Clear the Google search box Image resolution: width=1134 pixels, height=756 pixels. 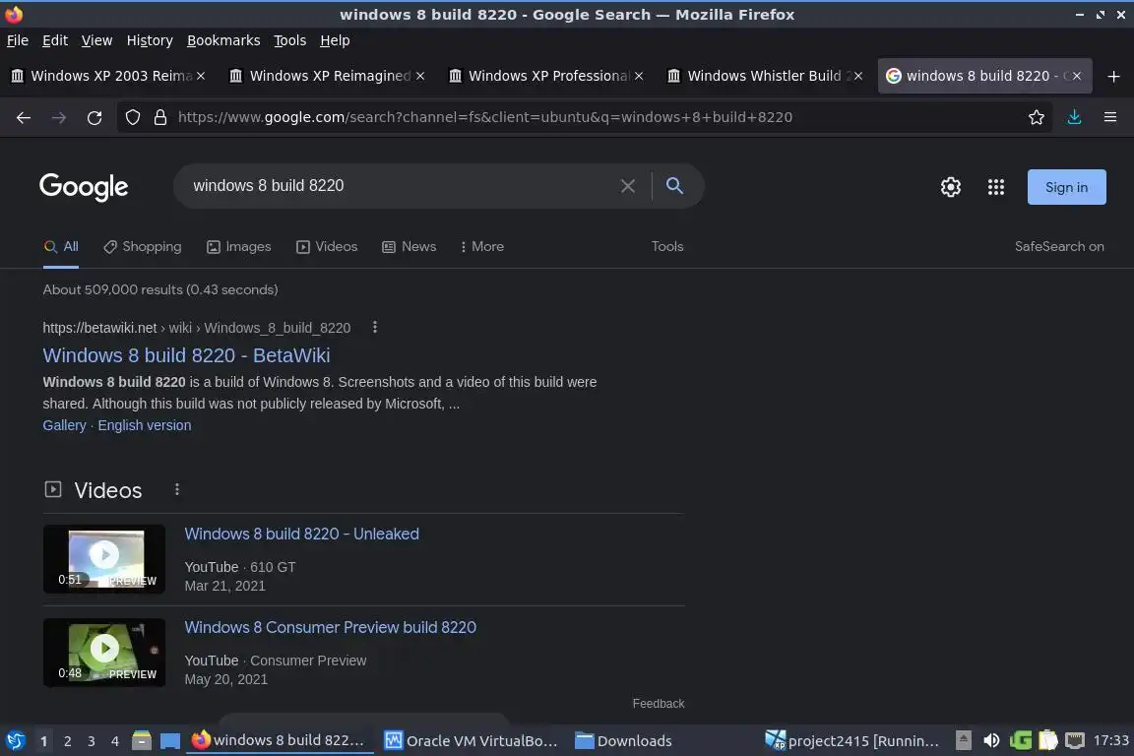[x=628, y=186]
